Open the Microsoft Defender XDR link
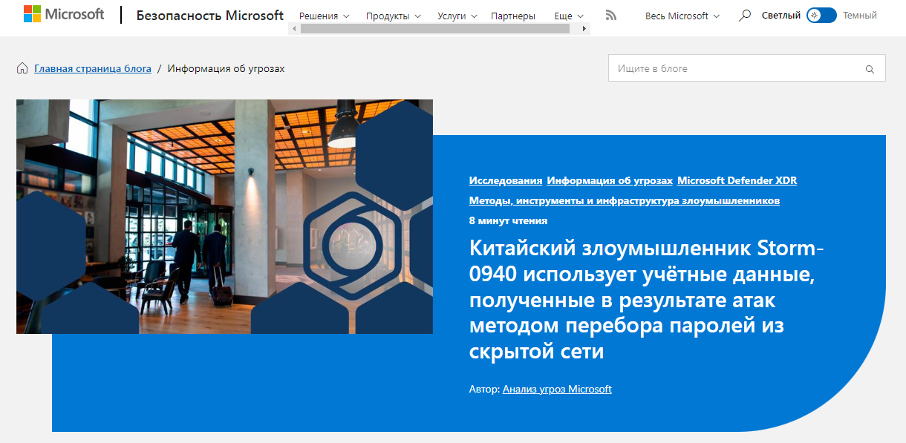Screen dimensions: 906x443 737,180
